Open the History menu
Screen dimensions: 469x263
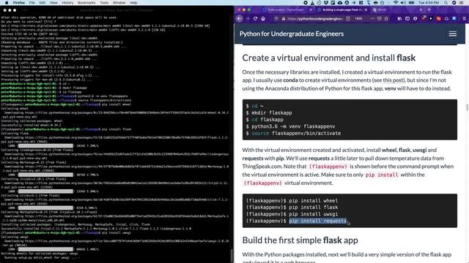[x=67, y=3]
